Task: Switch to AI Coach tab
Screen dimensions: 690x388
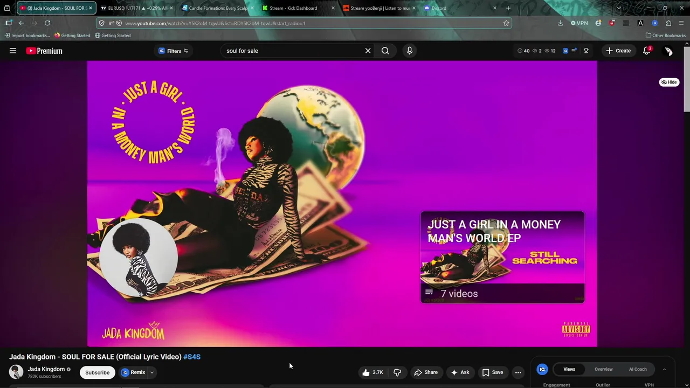Action: pos(638,369)
